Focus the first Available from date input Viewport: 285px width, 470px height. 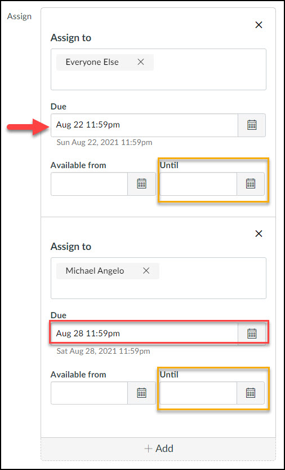coord(89,184)
